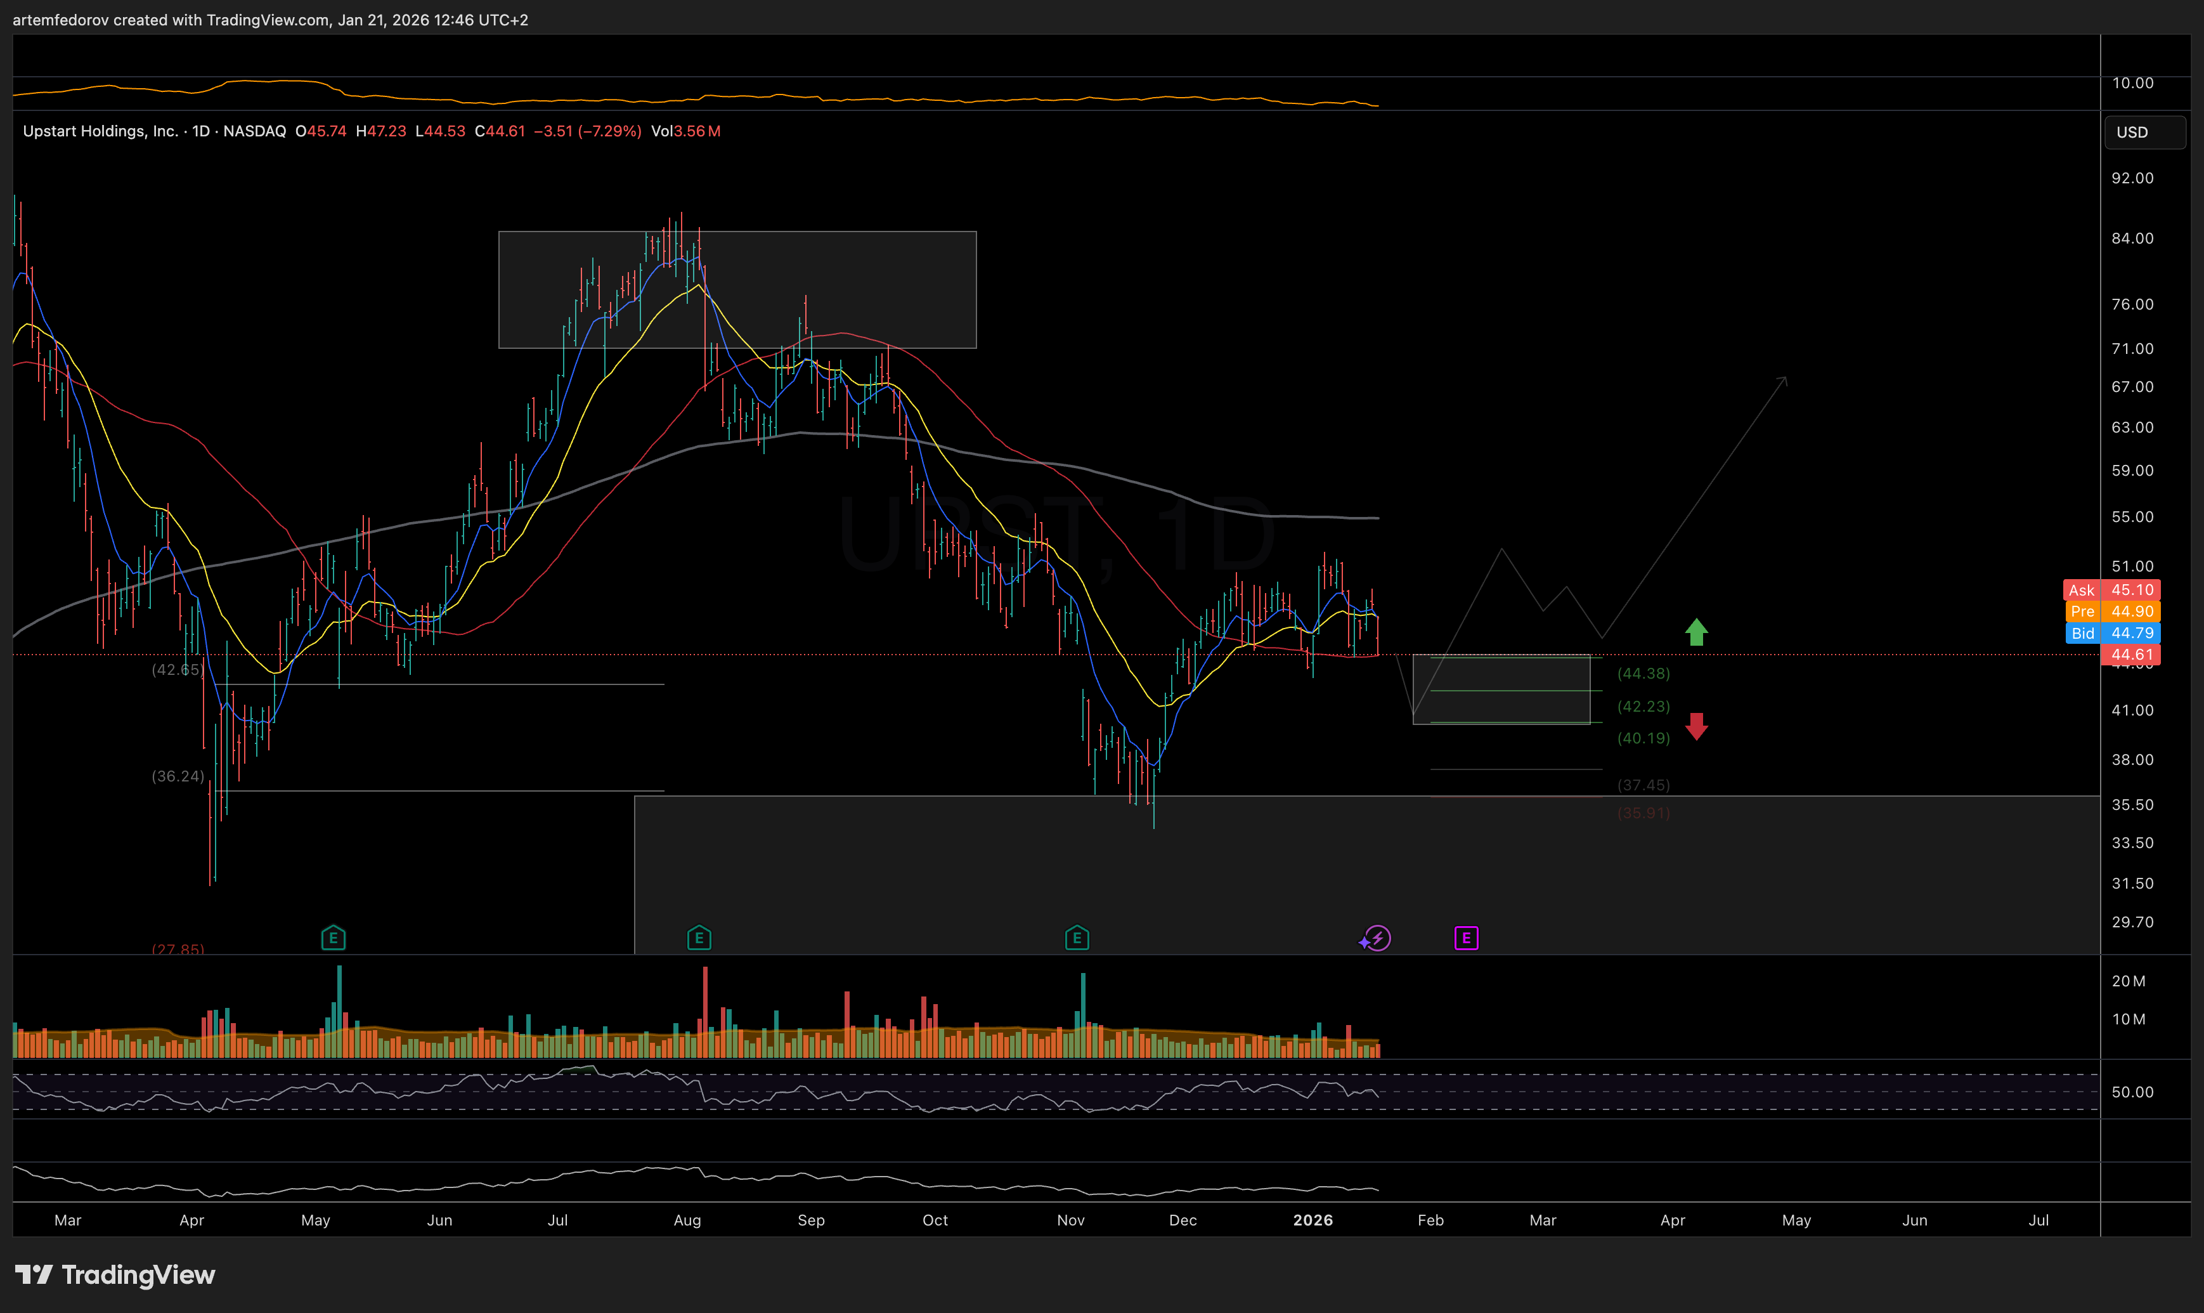This screenshot has height=1313, width=2204.
Task: Click the November earnings E marker
Action: tap(1077, 938)
